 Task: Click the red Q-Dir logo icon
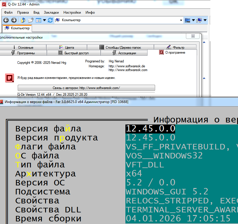point(10,78)
